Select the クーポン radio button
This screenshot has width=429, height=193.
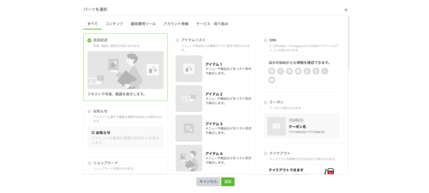click(x=265, y=102)
